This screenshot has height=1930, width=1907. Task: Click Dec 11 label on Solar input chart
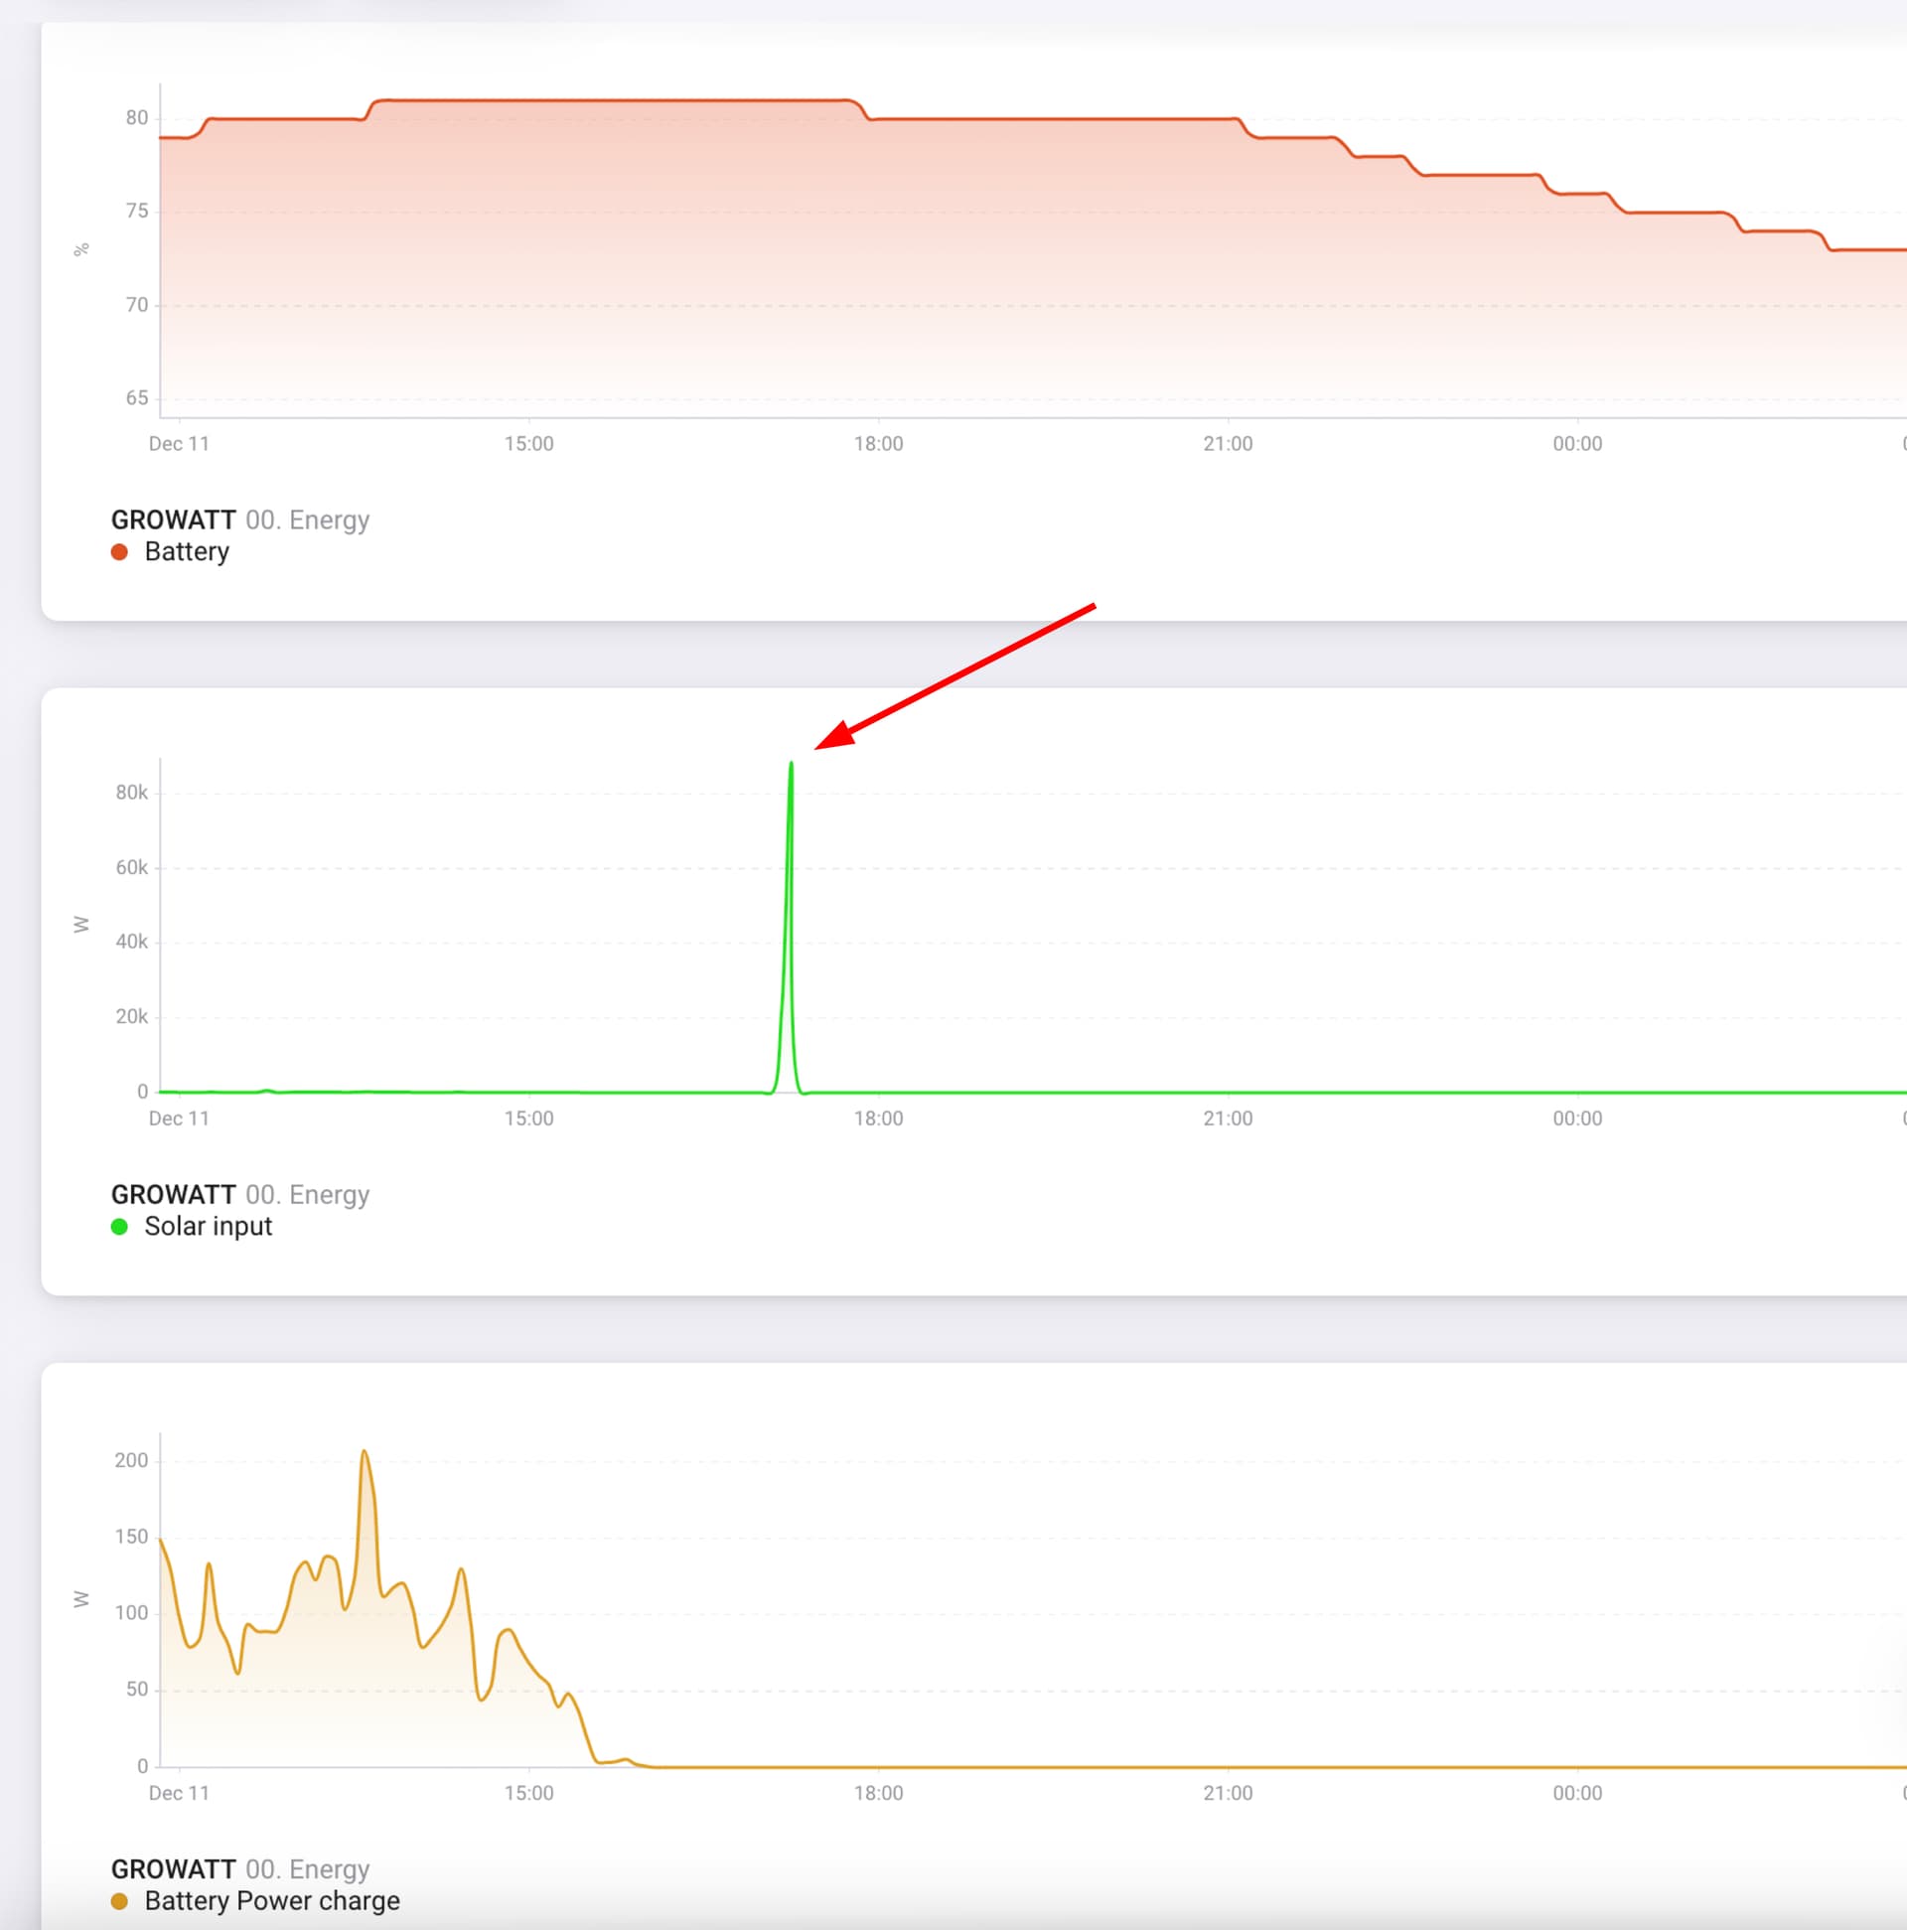click(x=179, y=1117)
